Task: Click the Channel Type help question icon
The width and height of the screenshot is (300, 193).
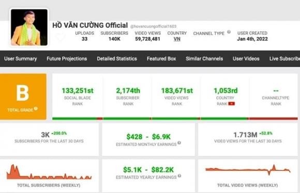Action: (229, 32)
